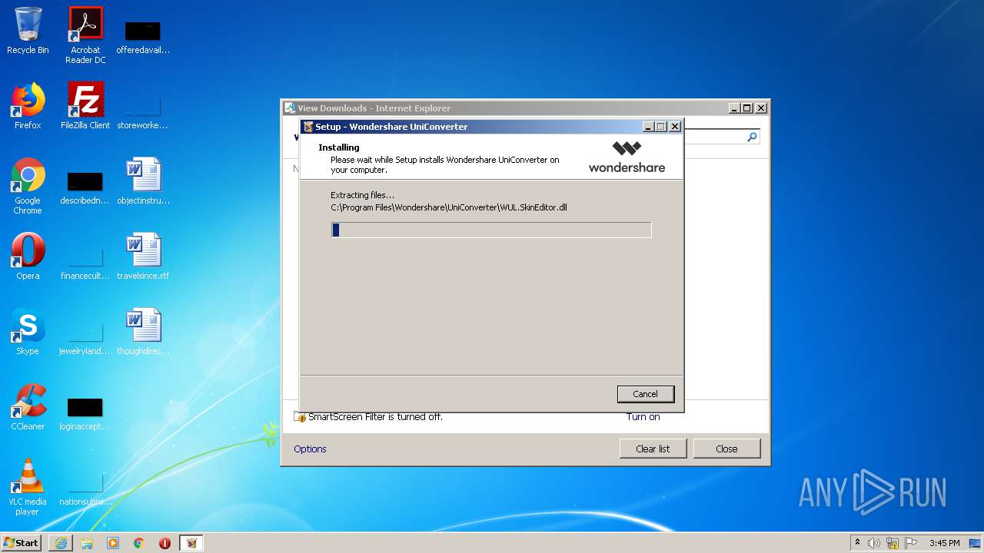Open the Recycle Bin desktop icon

pyautogui.click(x=28, y=31)
